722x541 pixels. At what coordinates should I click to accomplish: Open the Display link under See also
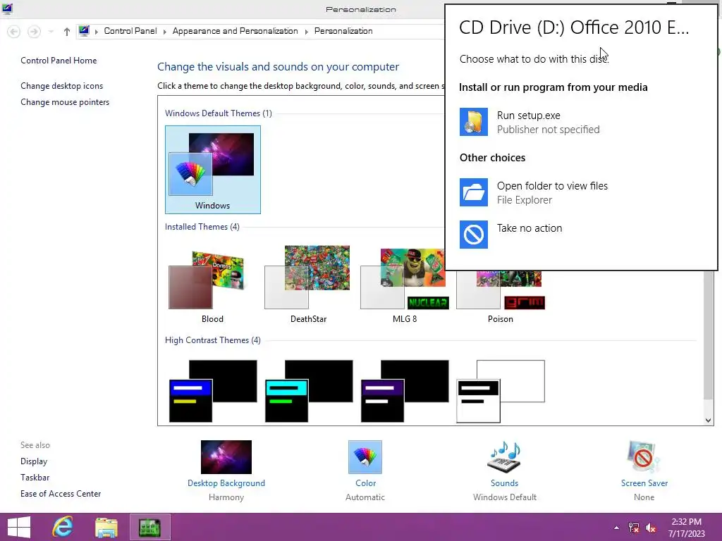[34, 461]
